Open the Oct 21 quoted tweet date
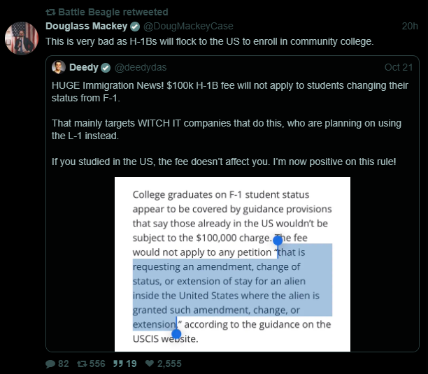The height and width of the screenshot is (374, 428). pos(397,68)
